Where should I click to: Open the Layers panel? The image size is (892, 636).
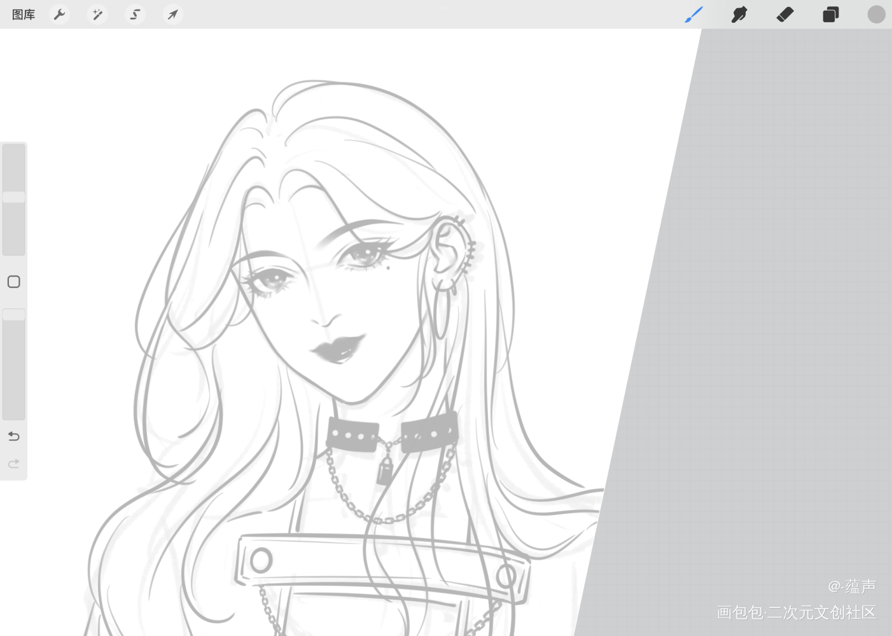(x=830, y=15)
